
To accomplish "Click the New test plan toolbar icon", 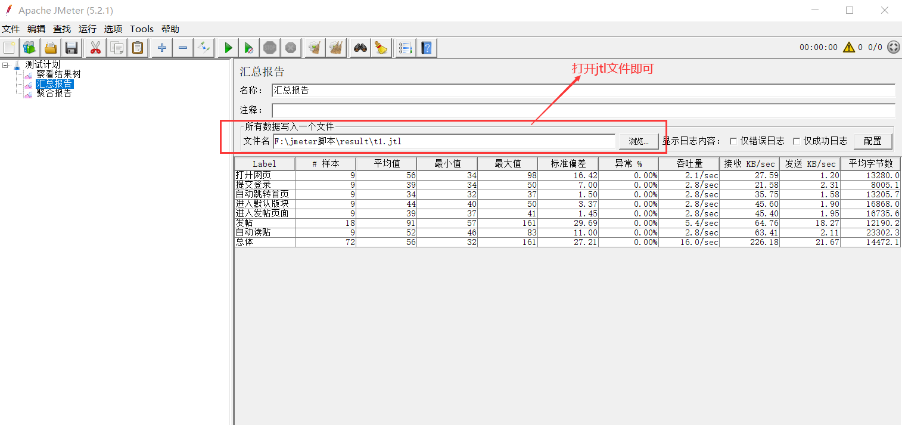I will 10,48.
